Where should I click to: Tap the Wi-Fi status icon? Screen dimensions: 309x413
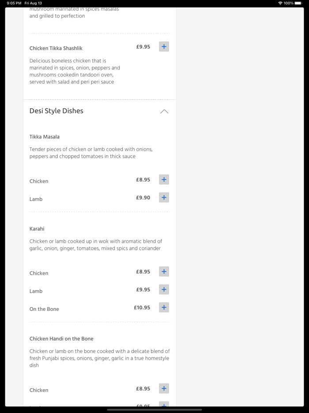tap(280, 3)
